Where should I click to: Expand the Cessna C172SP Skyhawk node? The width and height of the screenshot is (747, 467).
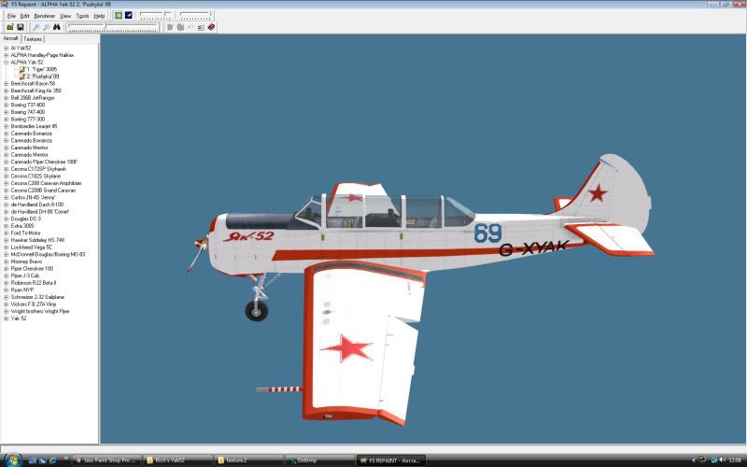coord(7,169)
